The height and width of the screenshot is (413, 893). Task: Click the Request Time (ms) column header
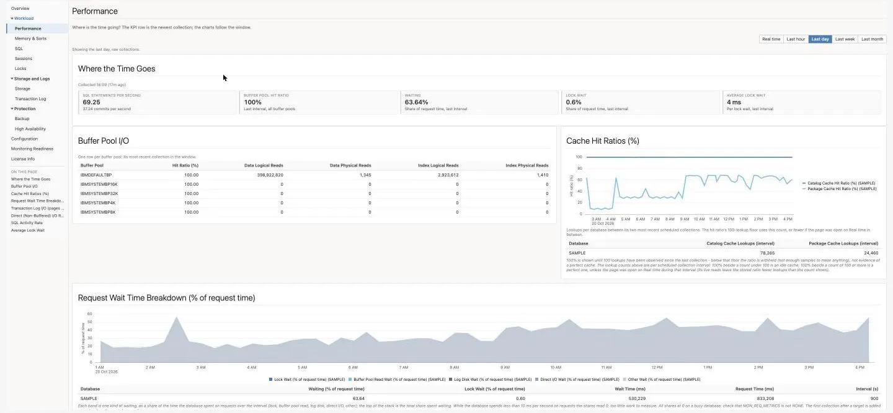pos(755,389)
